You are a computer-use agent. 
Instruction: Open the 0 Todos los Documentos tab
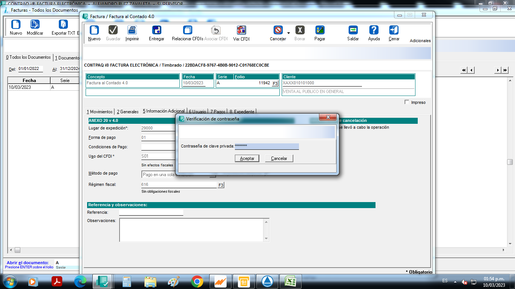[28, 57]
